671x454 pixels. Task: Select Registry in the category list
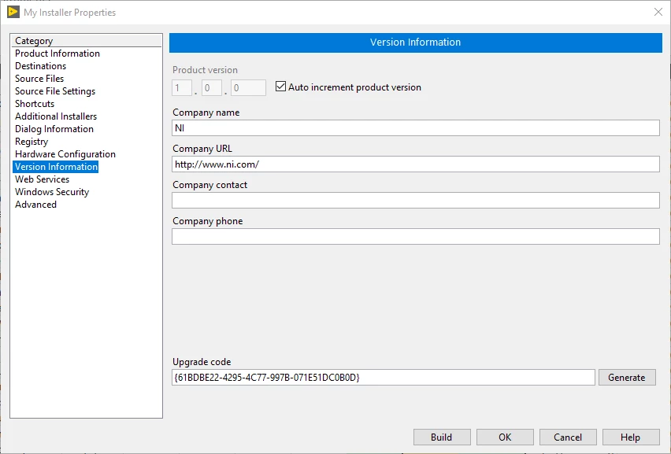pos(32,142)
